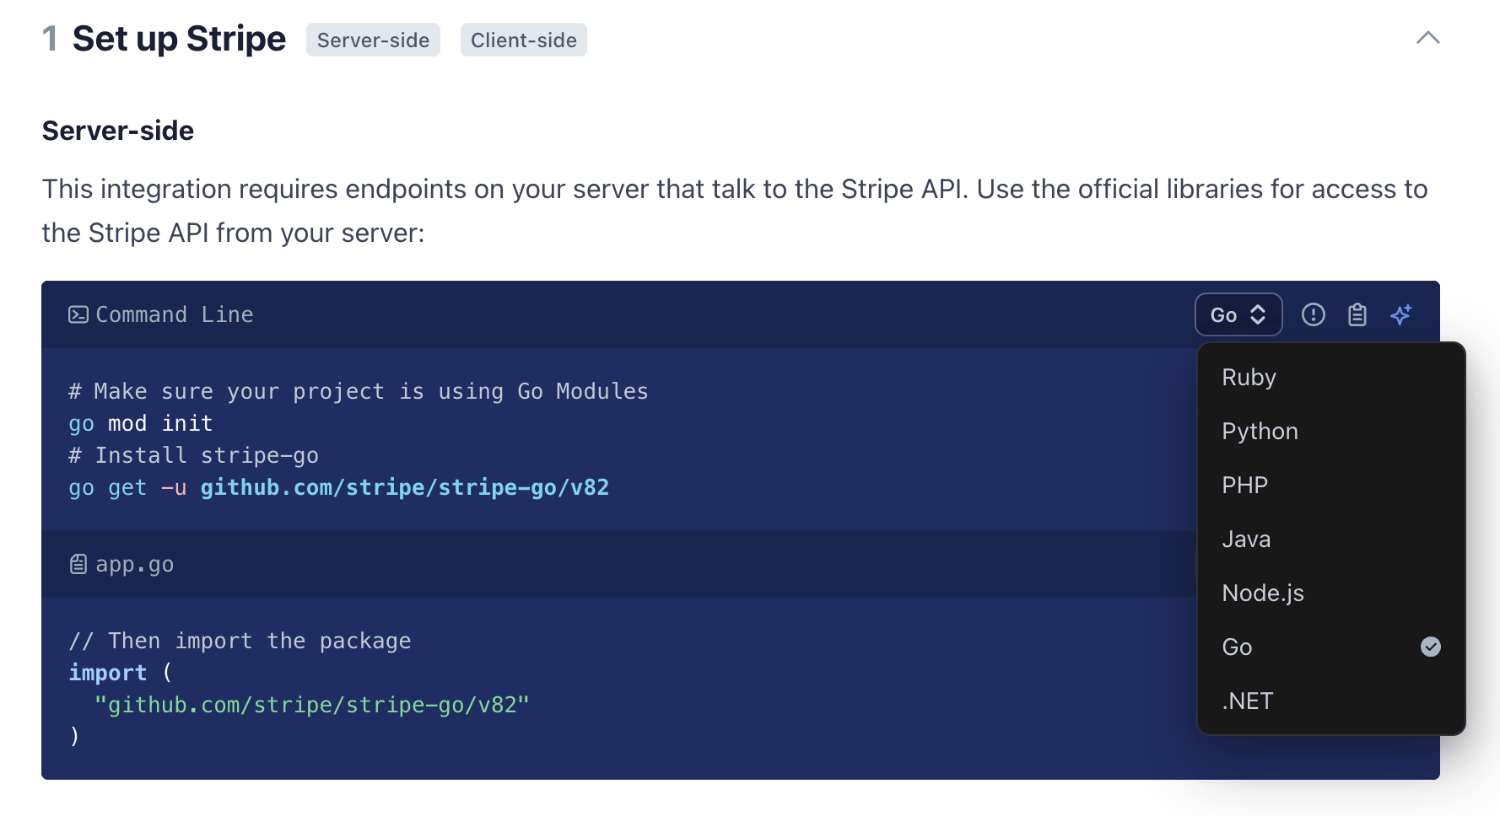This screenshot has width=1500, height=816.
Task: Pick PHP from the language menu
Action: (1244, 485)
